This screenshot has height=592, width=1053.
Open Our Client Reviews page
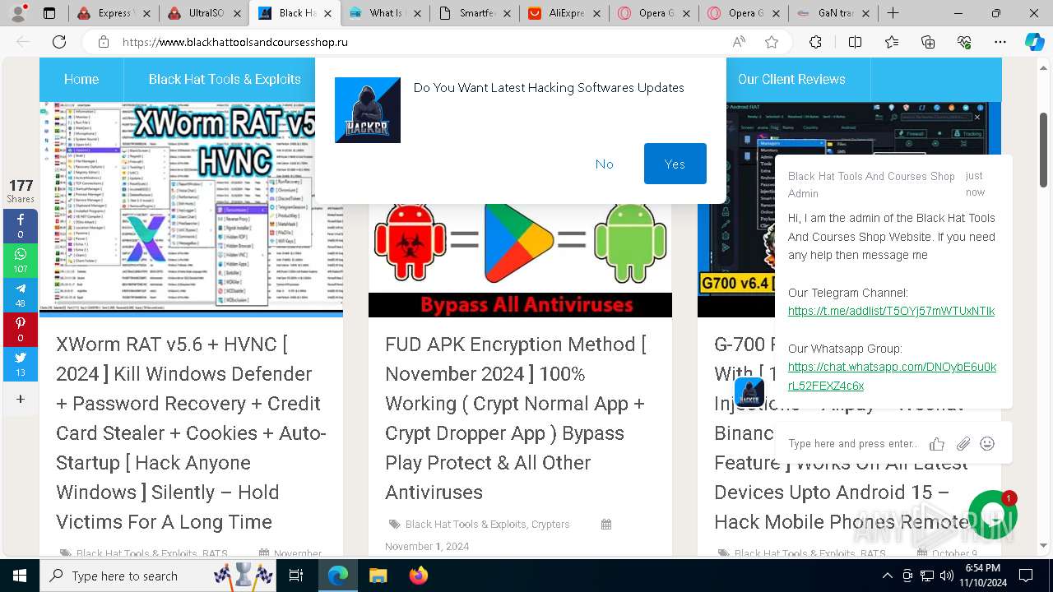[x=791, y=79]
